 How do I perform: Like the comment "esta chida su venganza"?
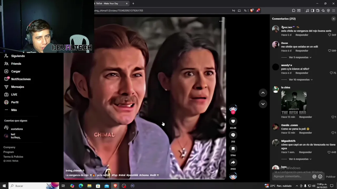(x=329, y=35)
